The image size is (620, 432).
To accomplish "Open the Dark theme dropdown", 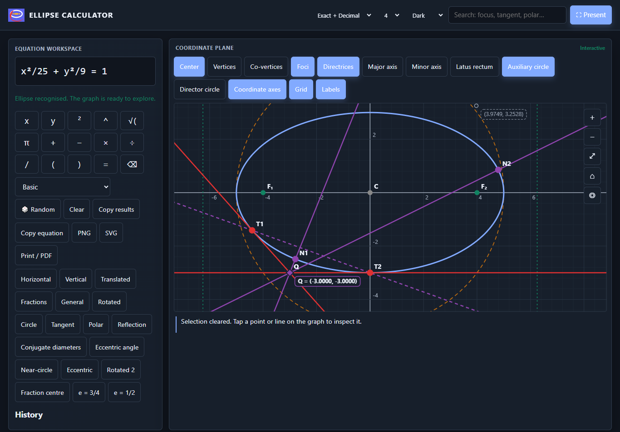I will pyautogui.click(x=427, y=15).
